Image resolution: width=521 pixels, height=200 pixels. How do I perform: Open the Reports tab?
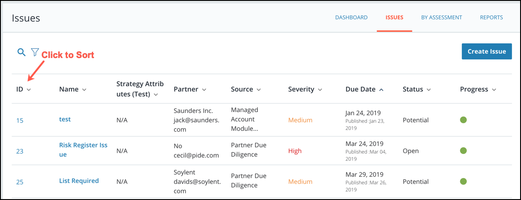pos(491,17)
